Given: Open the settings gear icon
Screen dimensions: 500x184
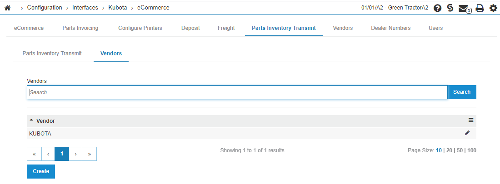Looking at the screenshot, I should (x=493, y=8).
